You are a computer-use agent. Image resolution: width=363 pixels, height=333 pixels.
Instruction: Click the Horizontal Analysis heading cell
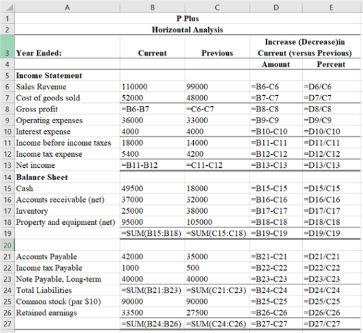click(x=187, y=30)
